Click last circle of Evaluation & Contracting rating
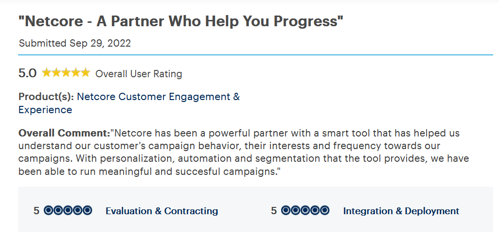This screenshot has height=238, width=499. pyautogui.click(x=87, y=211)
